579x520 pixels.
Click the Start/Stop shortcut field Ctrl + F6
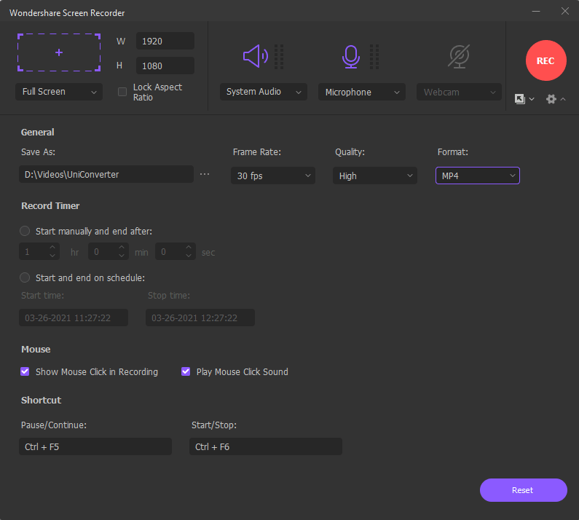pos(266,447)
